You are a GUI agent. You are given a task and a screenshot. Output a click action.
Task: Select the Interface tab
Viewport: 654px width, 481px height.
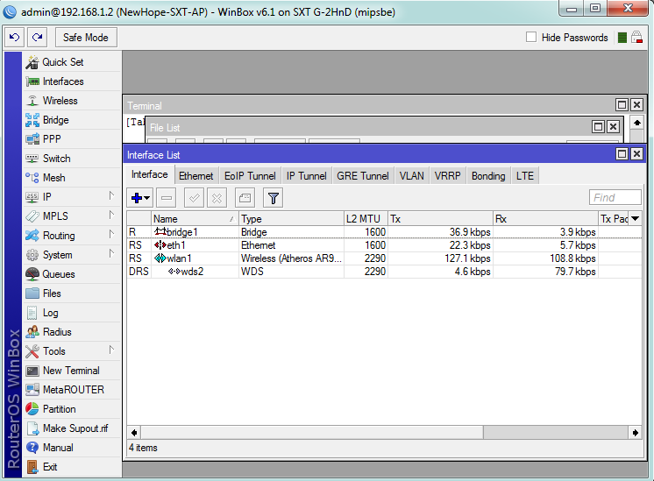pyautogui.click(x=150, y=174)
